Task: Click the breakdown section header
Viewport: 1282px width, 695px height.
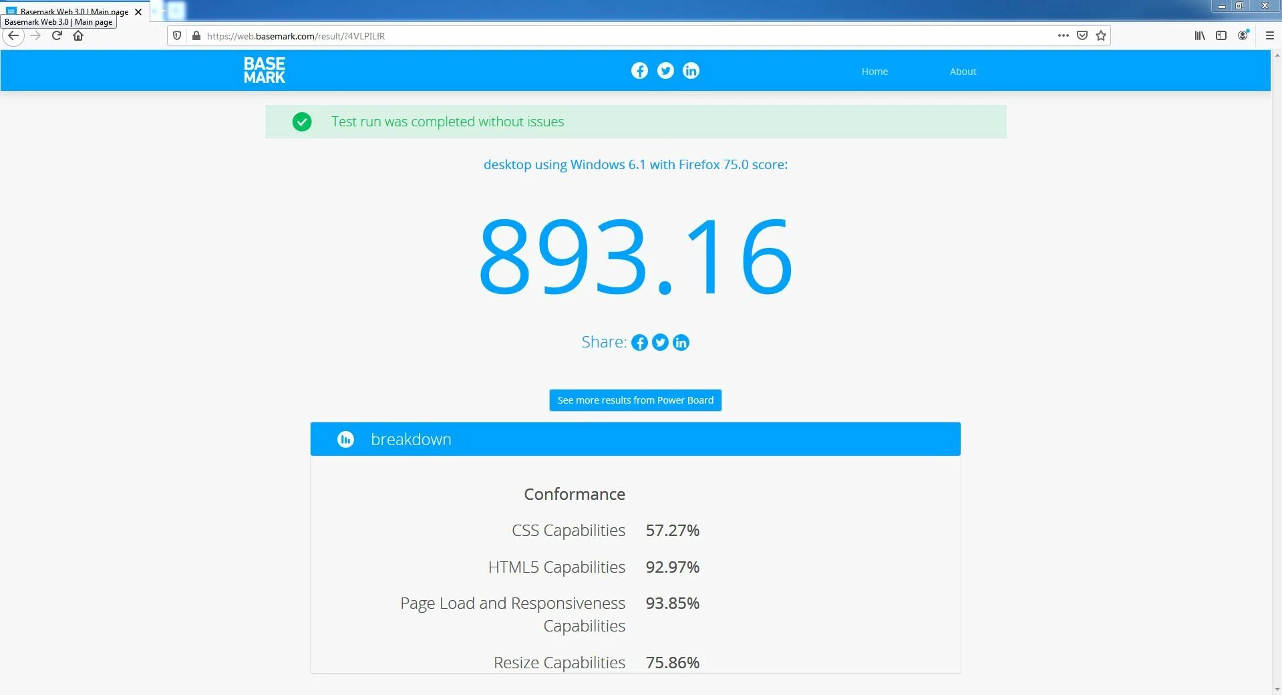Action: pyautogui.click(x=635, y=439)
